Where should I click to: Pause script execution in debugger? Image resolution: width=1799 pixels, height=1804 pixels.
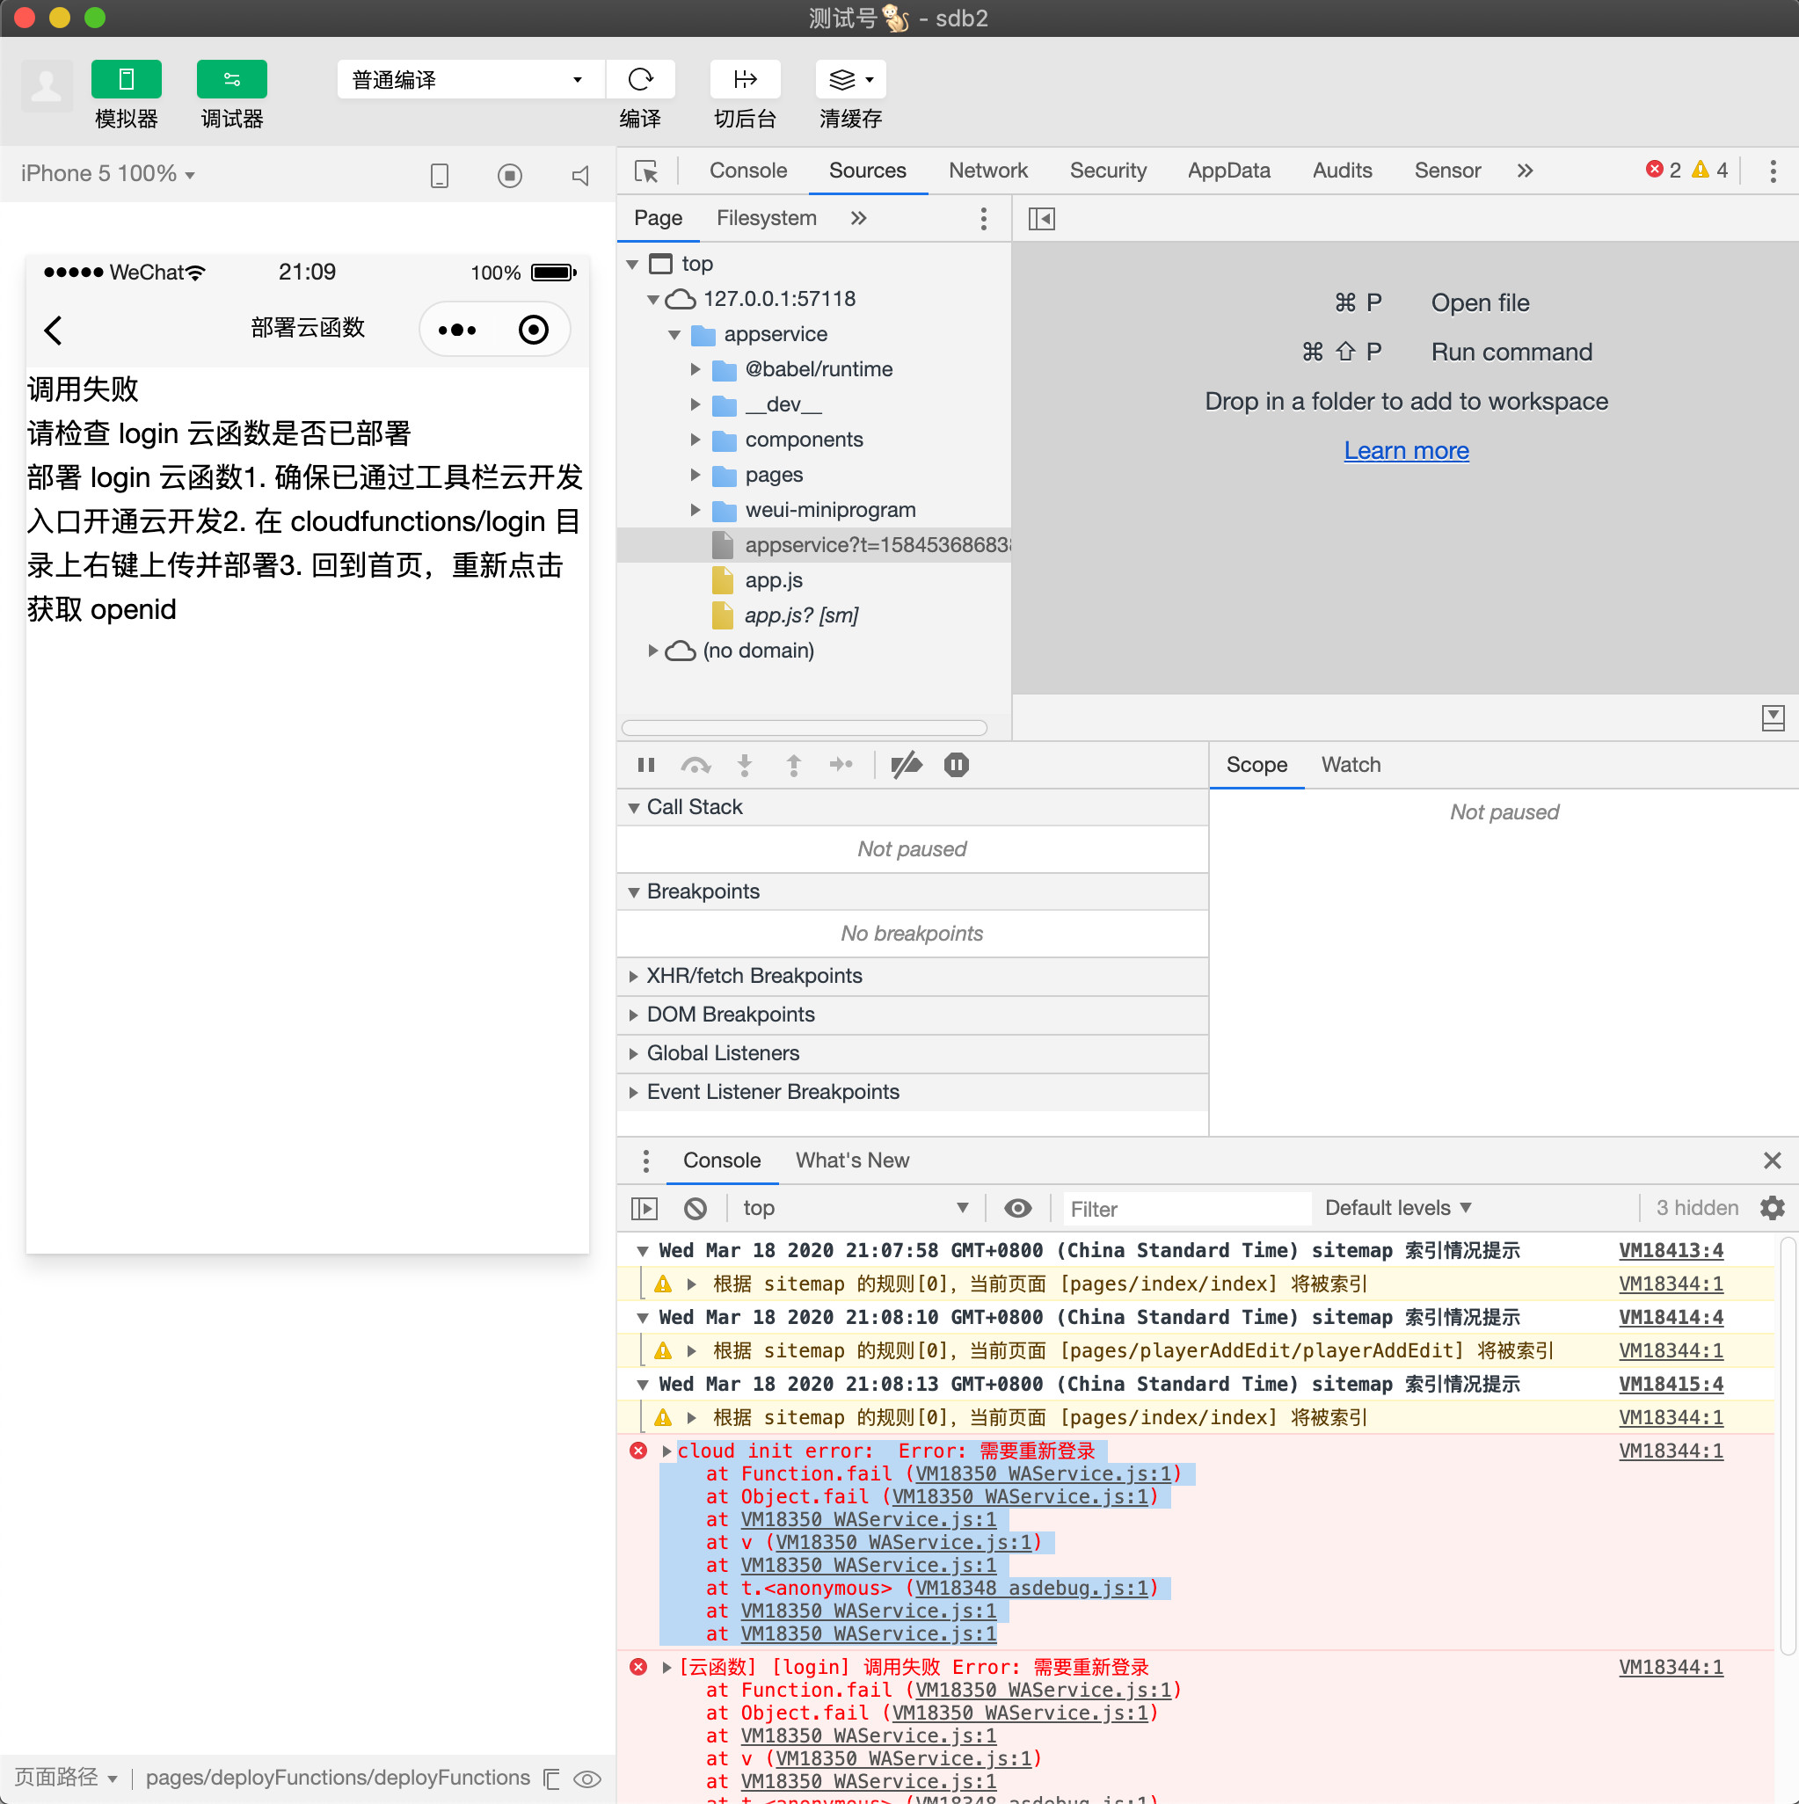(x=645, y=765)
